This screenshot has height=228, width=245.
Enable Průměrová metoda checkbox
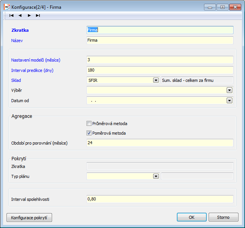pyautogui.click(x=89, y=124)
